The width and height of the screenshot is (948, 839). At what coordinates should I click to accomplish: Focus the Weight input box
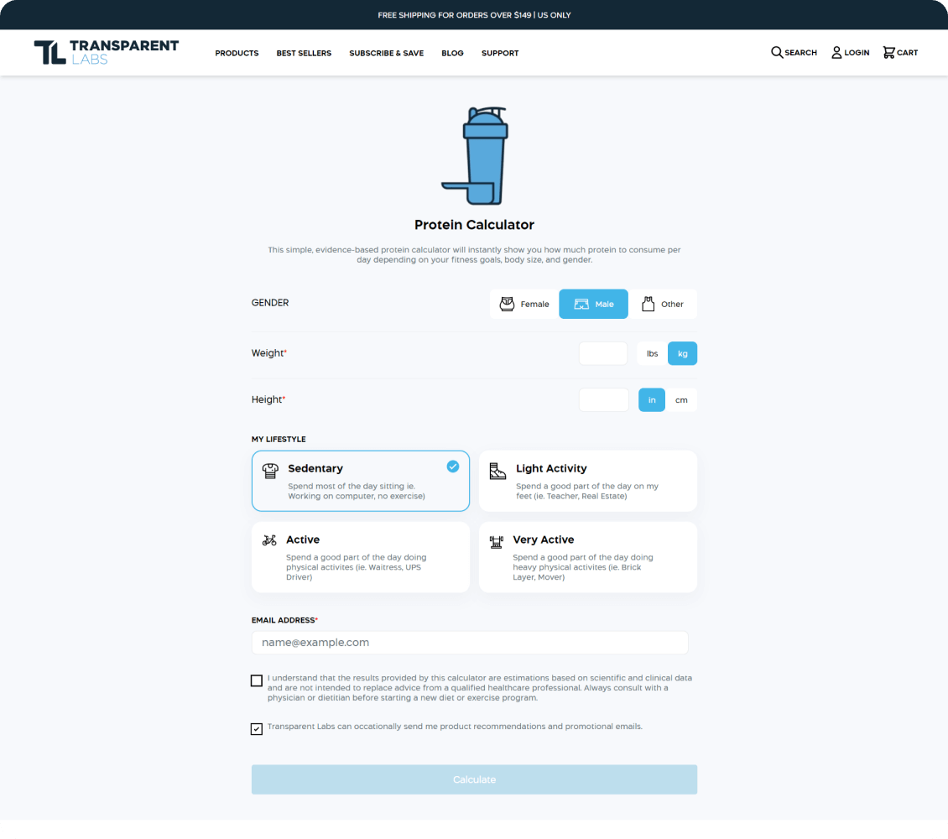602,354
